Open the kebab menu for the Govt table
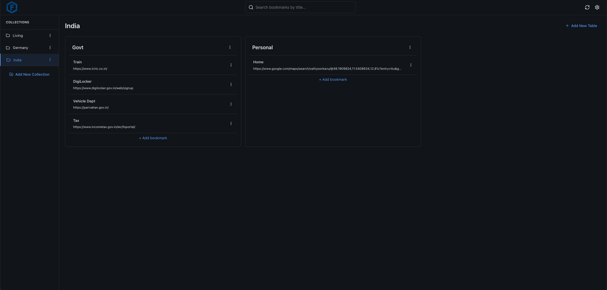This screenshot has height=290, width=607. tap(230, 47)
